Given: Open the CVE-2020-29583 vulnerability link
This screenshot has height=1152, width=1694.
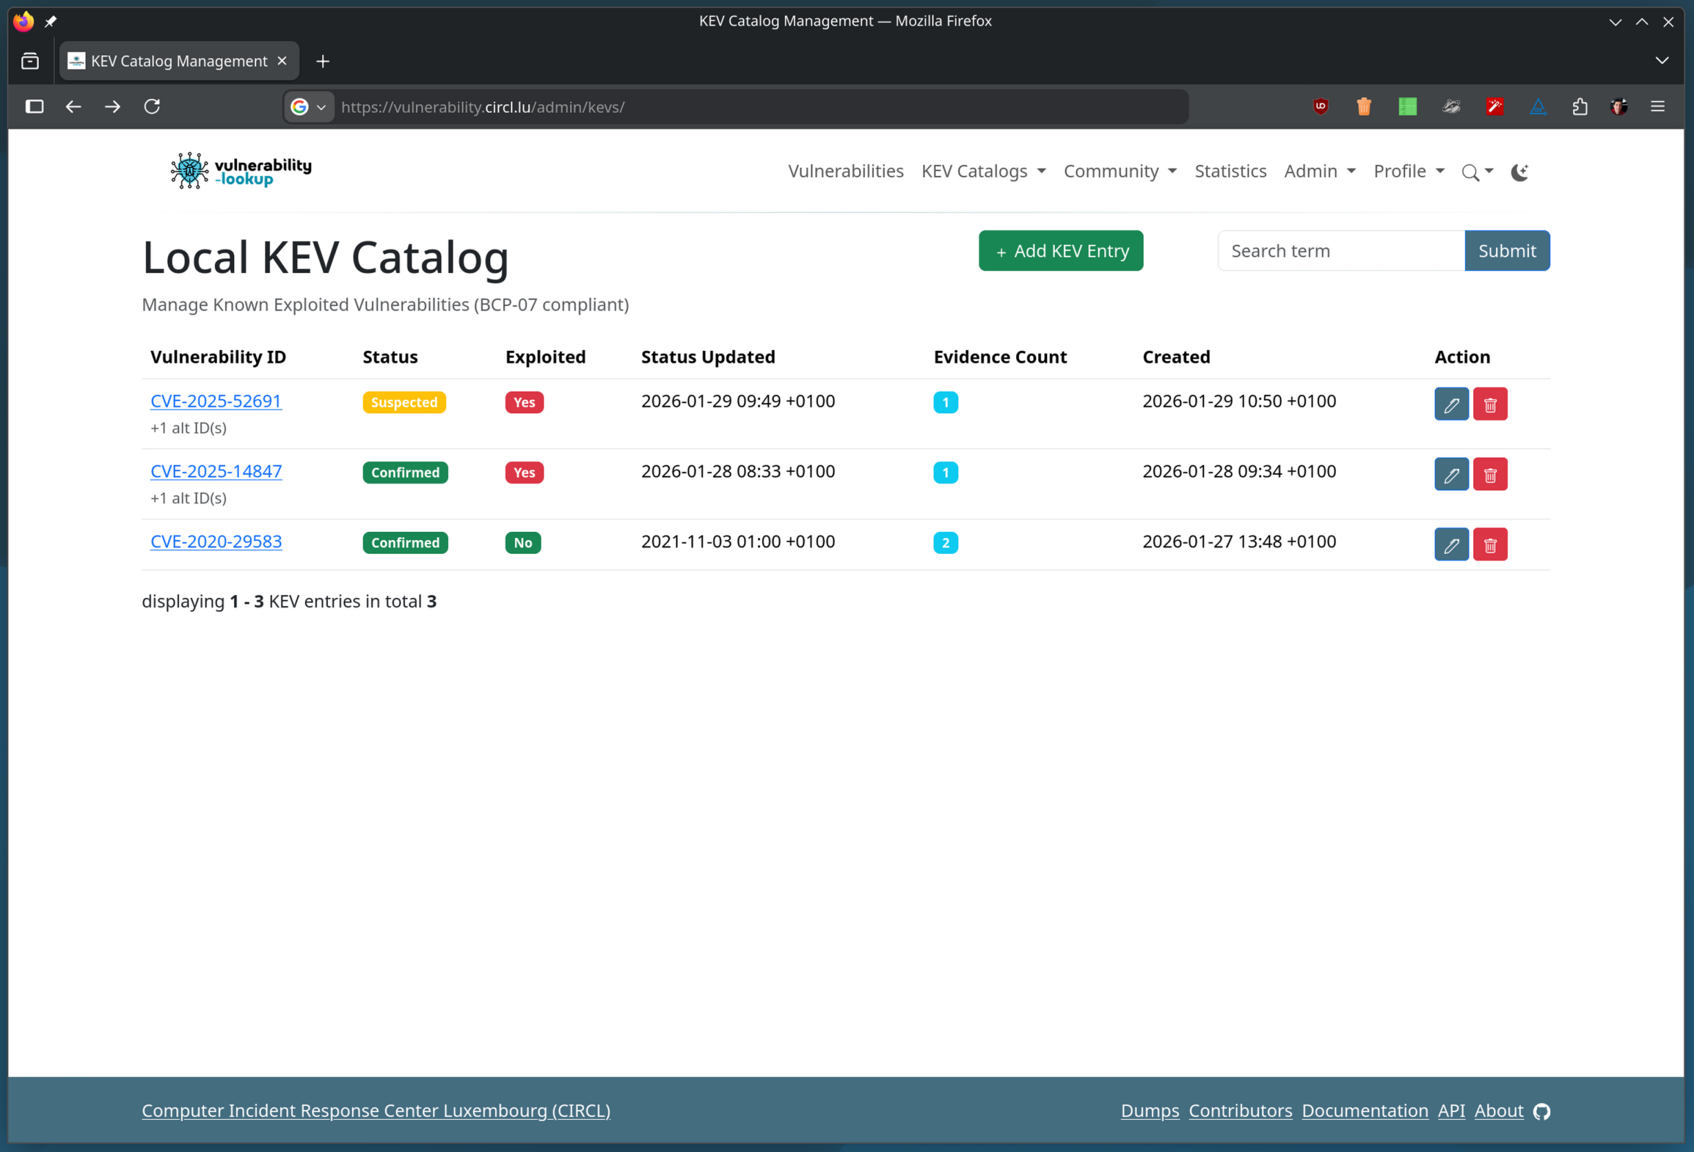Looking at the screenshot, I should pyautogui.click(x=215, y=542).
